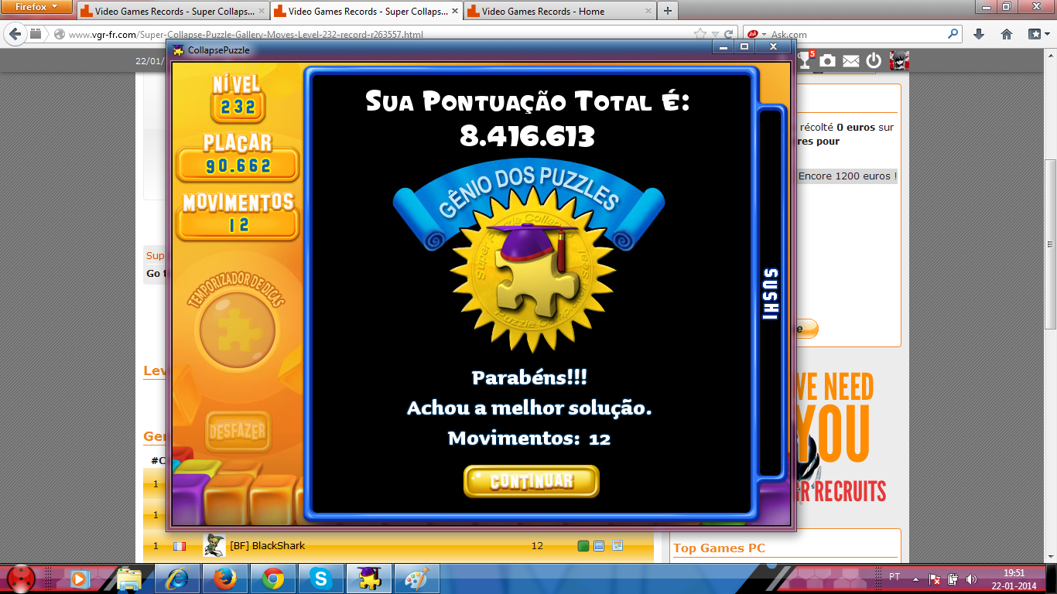Click the Desfazer undo button
This screenshot has width=1057, height=594.
238,431
